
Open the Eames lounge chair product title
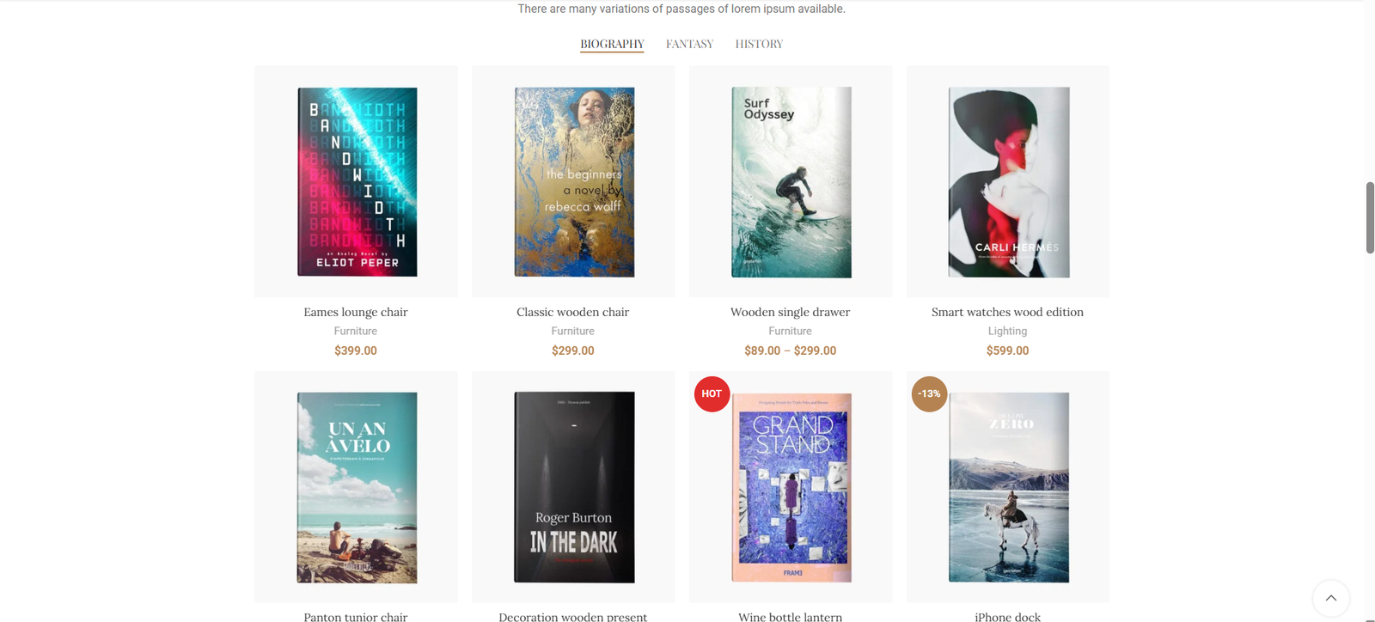(x=356, y=312)
